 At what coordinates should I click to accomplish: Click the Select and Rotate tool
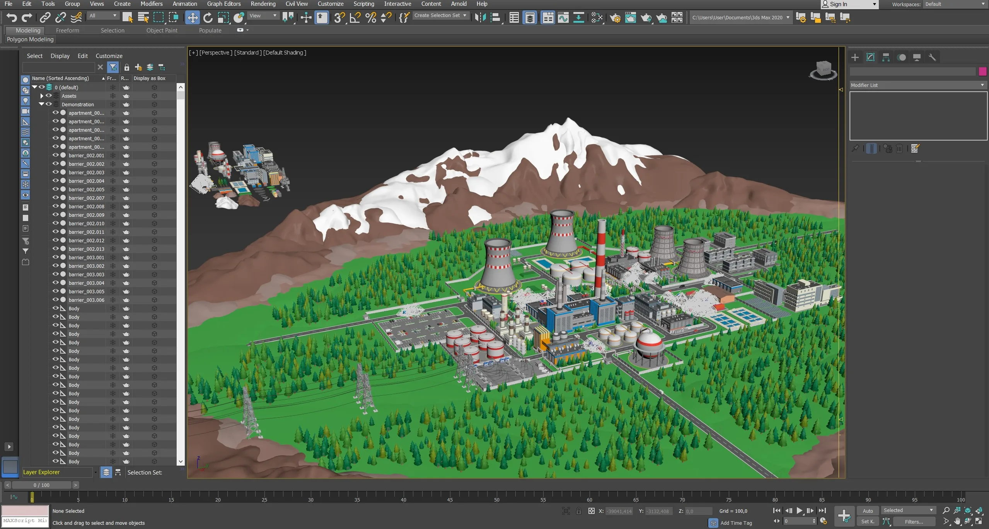coord(208,18)
